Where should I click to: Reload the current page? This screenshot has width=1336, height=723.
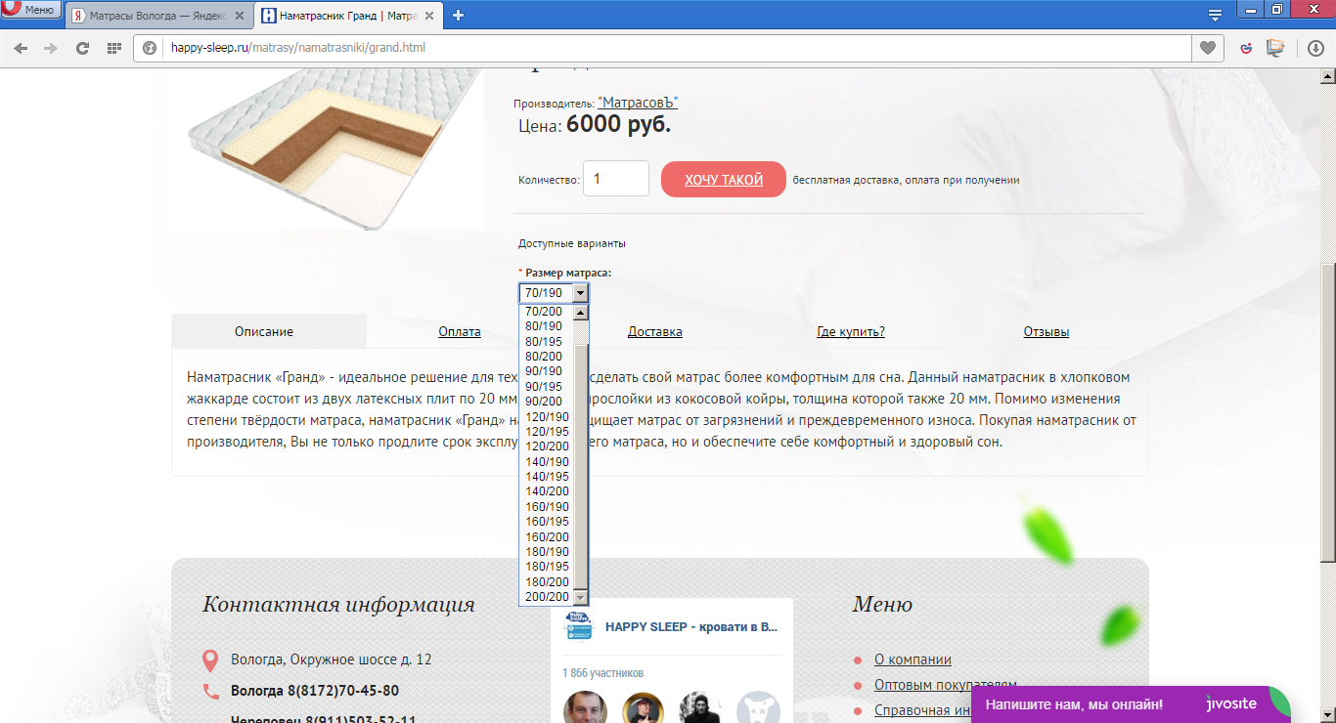83,48
